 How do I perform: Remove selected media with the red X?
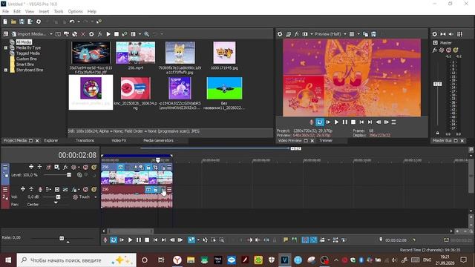point(83,34)
